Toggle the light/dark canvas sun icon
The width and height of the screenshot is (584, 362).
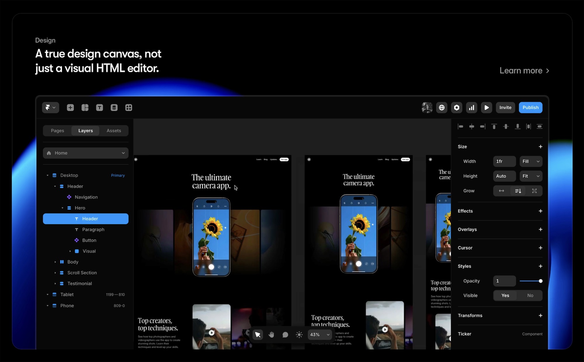(x=299, y=335)
